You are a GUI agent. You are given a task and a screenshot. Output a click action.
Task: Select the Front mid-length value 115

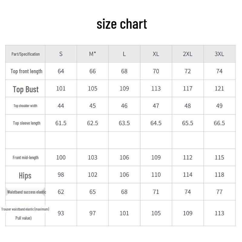(x=219, y=158)
